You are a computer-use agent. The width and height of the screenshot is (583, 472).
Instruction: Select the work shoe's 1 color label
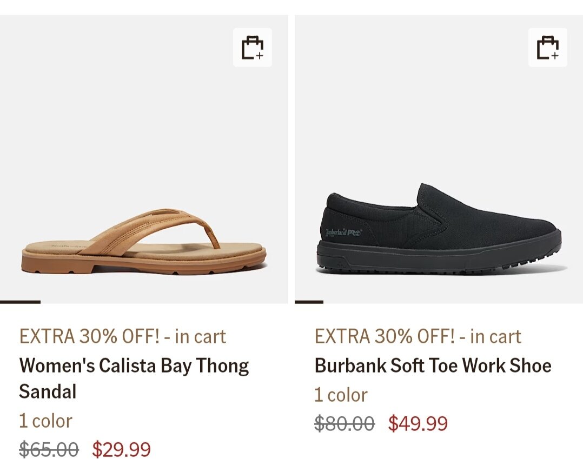[x=341, y=395]
